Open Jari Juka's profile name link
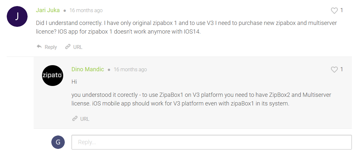Screen dimensions: 357x154 click(48, 10)
